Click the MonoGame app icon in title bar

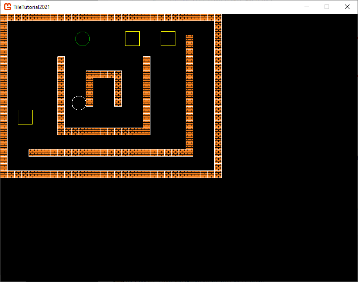[x=8, y=7]
